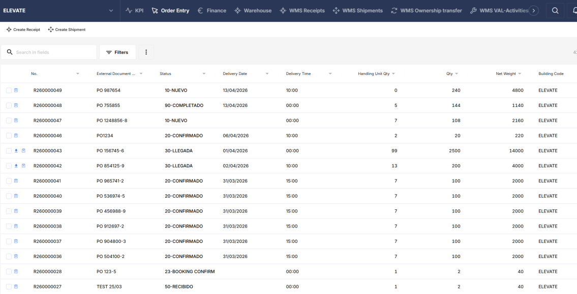This screenshot has width=577, height=294.
Task: Expand hidden navigation items with the right chevron
Action: point(534,10)
